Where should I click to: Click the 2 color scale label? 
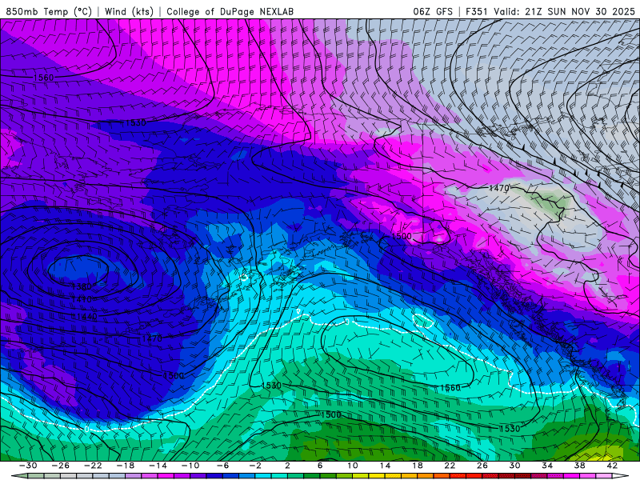pos(287,466)
